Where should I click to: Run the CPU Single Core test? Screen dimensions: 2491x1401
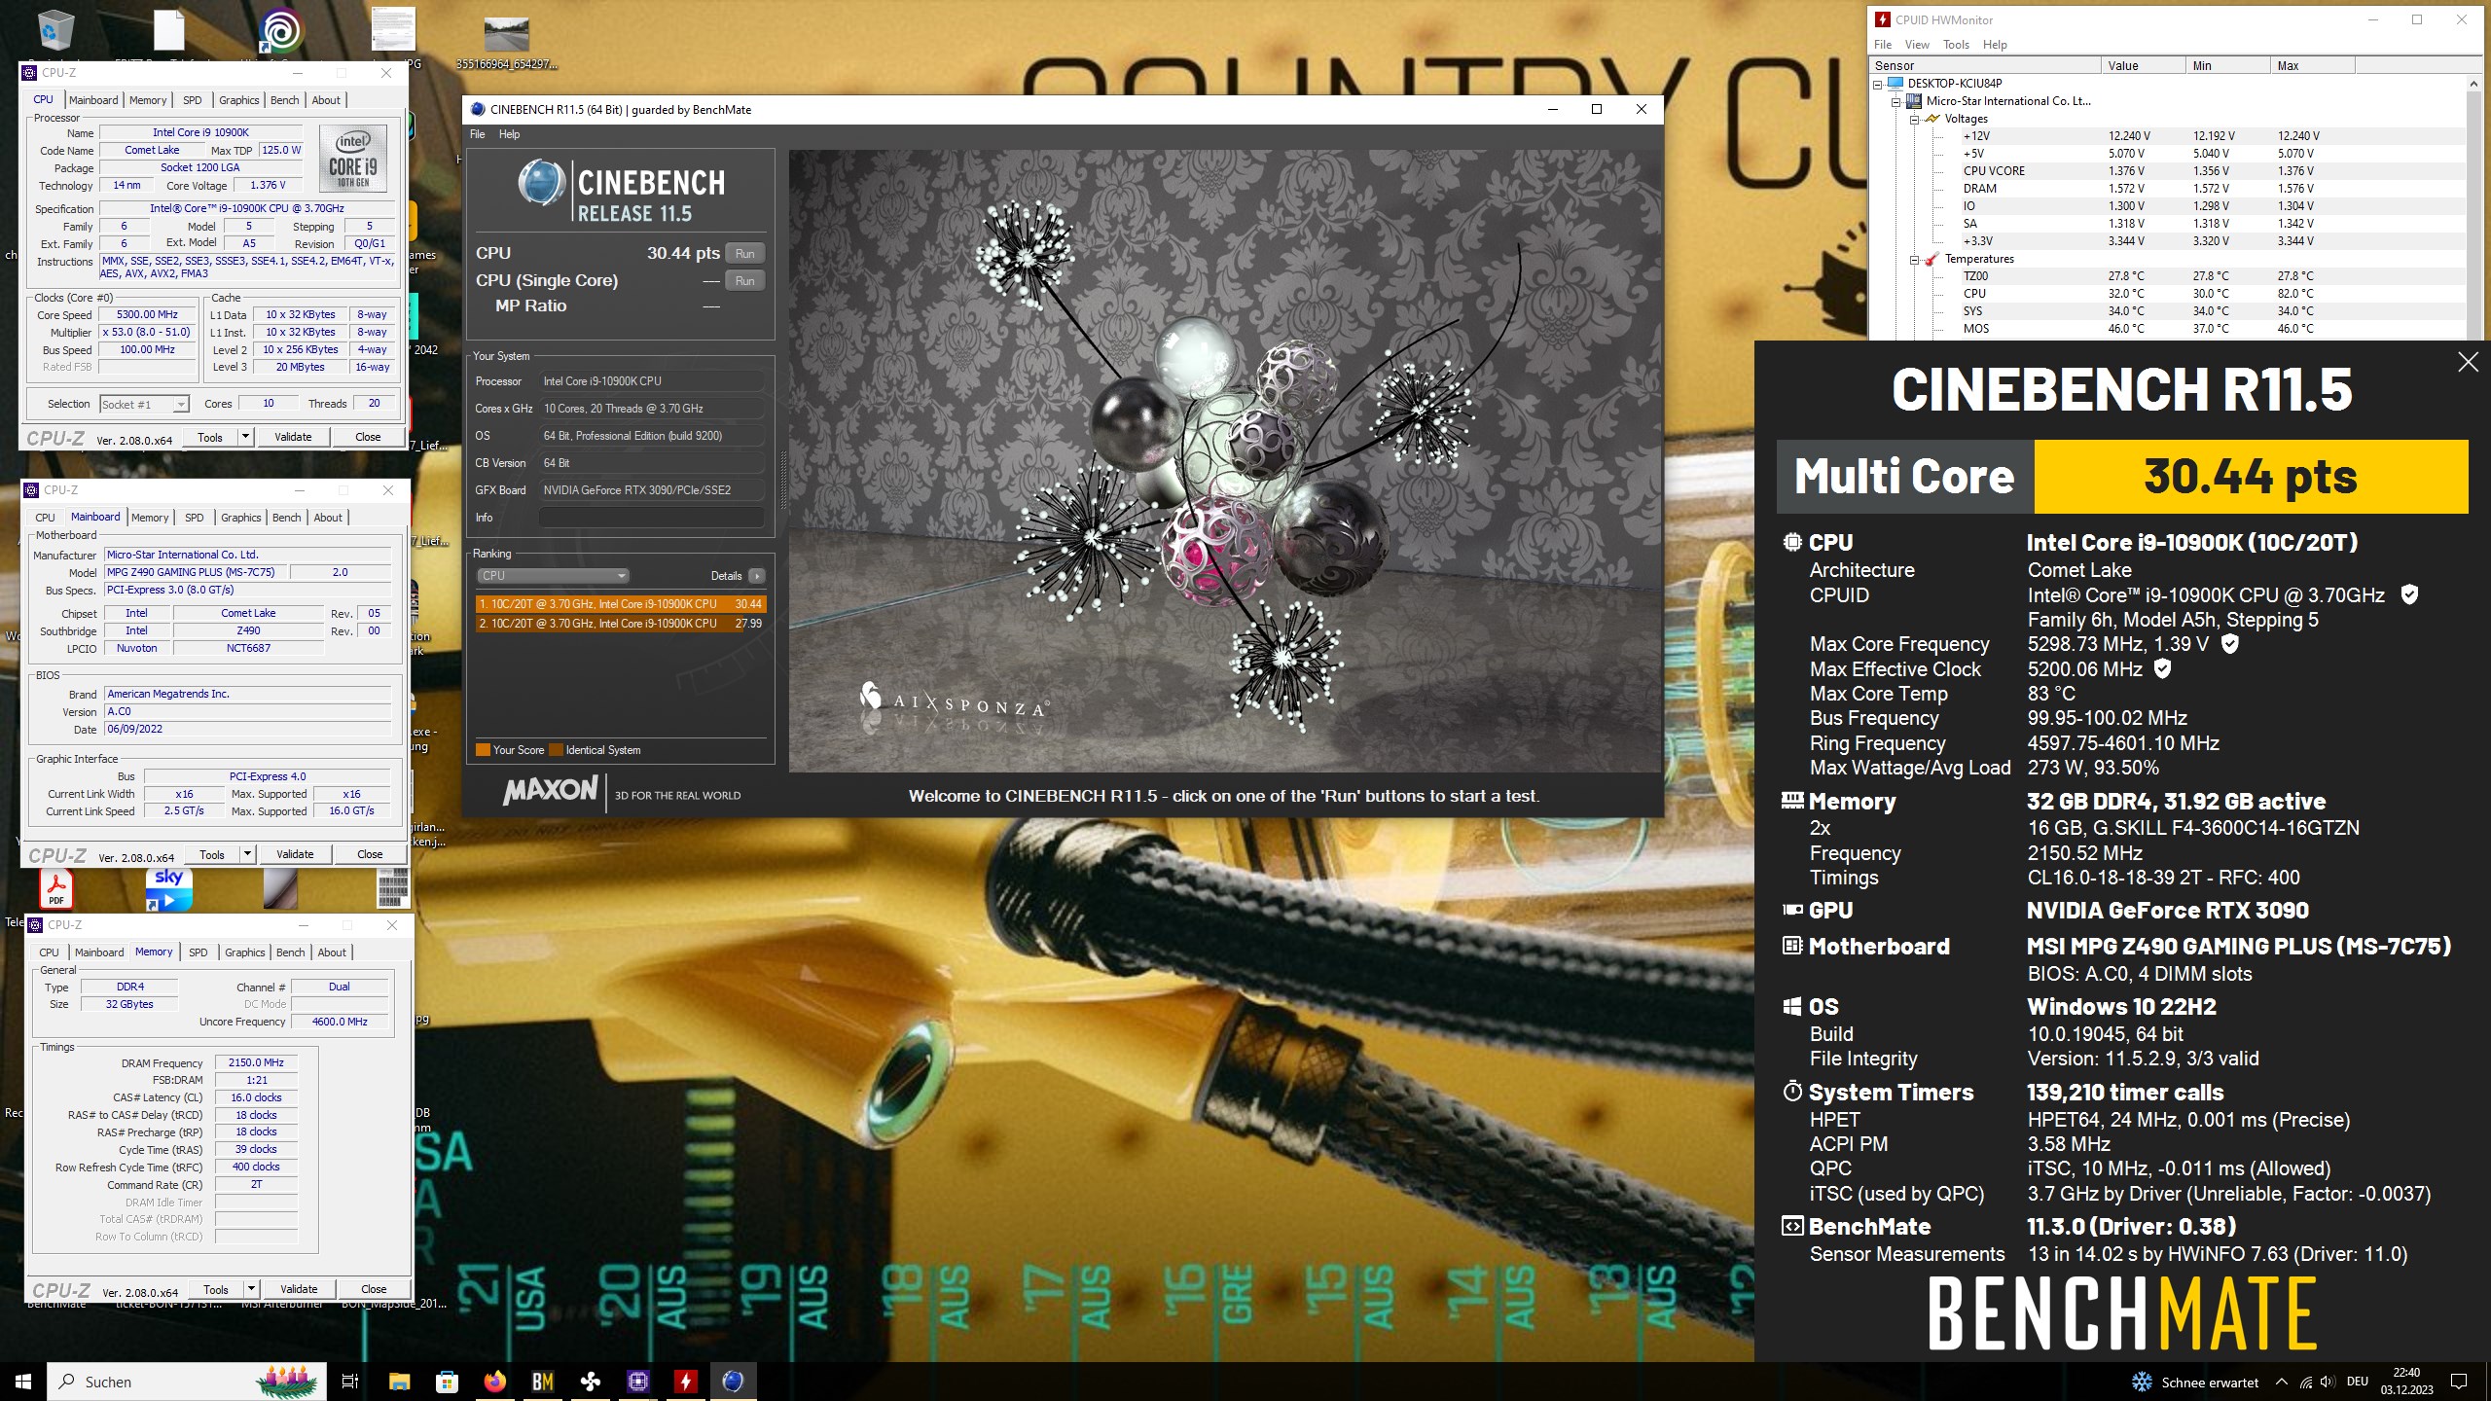coord(744,281)
